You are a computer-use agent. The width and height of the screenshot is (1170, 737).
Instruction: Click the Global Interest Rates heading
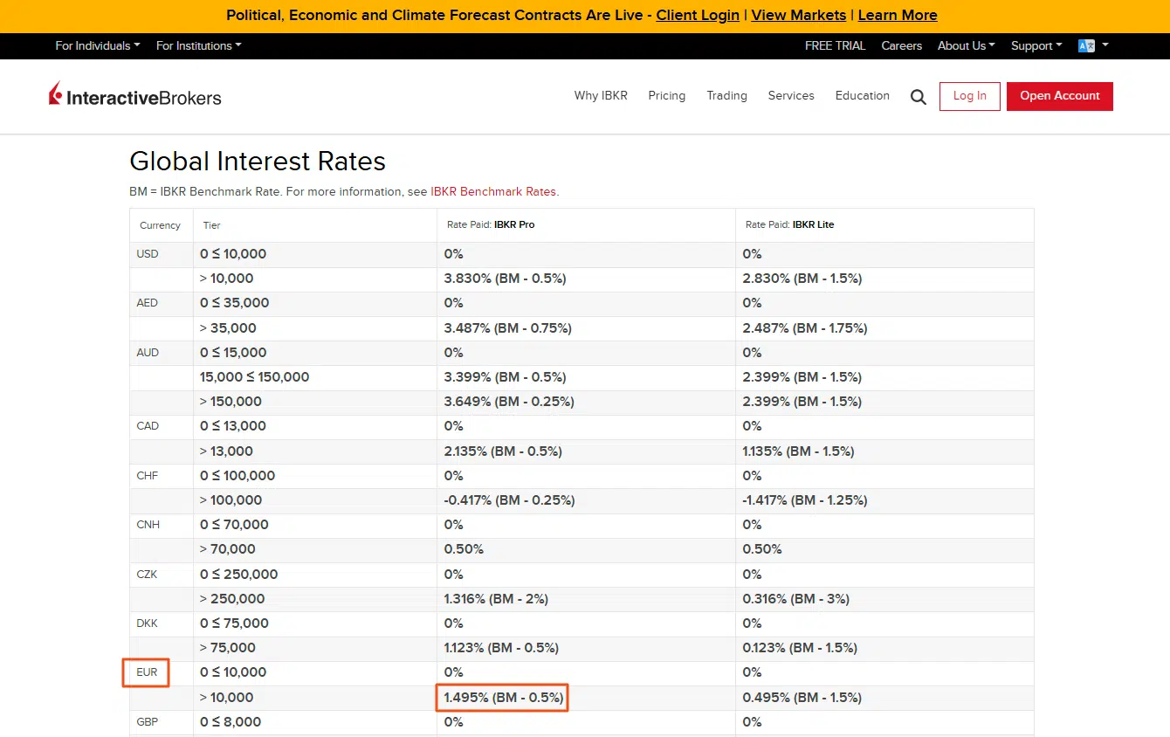(258, 162)
